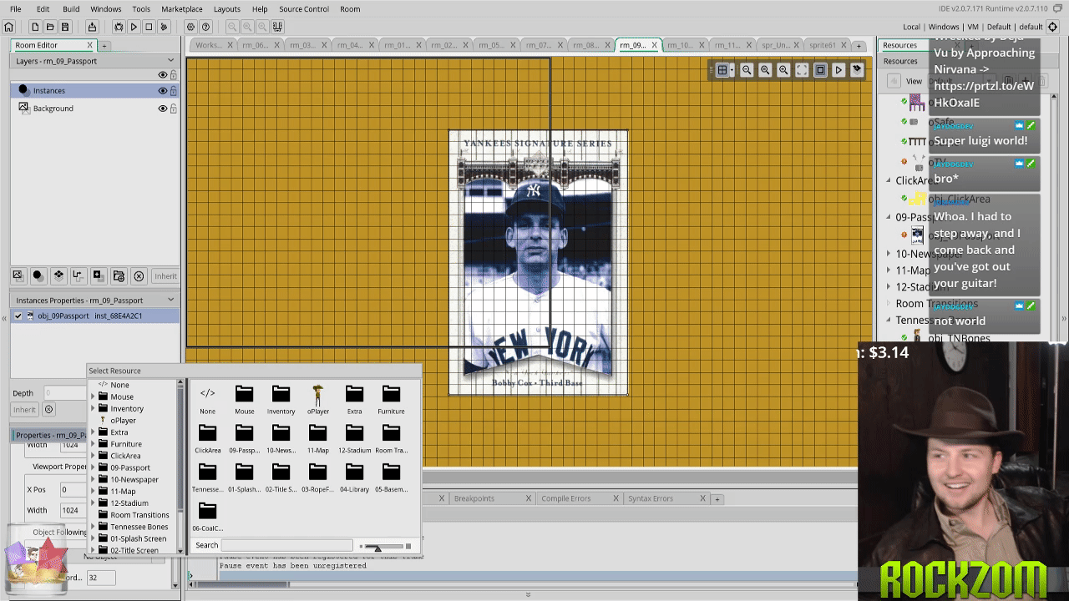The width and height of the screenshot is (1069, 601).
Task: Adjust the Select Resource thumbnail size slider
Action: coord(385,546)
